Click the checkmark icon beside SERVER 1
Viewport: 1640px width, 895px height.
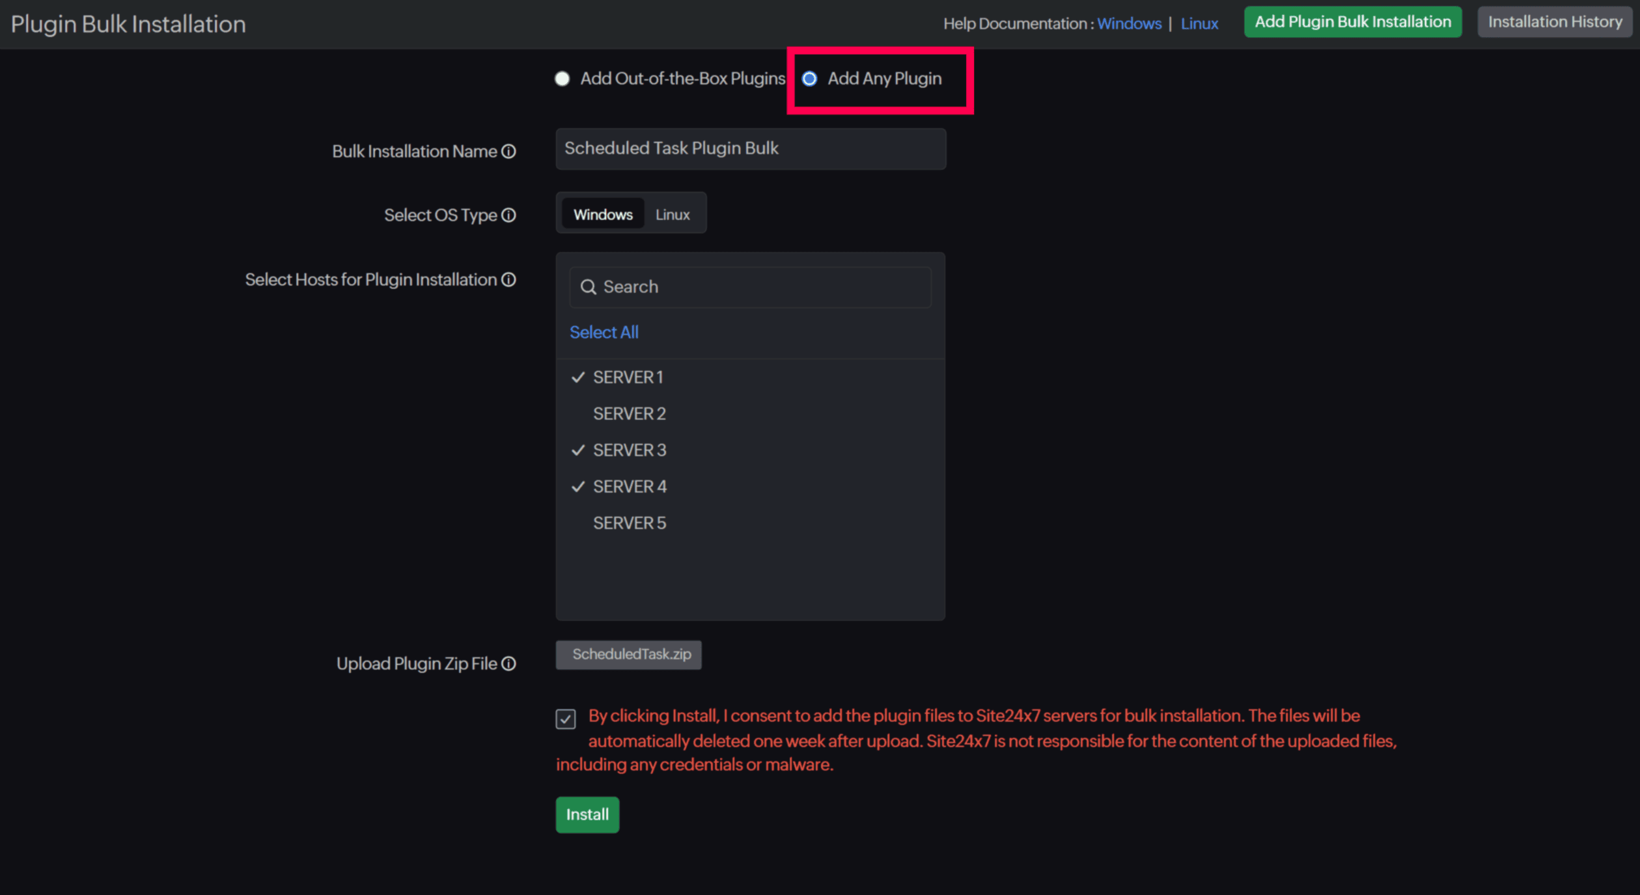point(577,378)
